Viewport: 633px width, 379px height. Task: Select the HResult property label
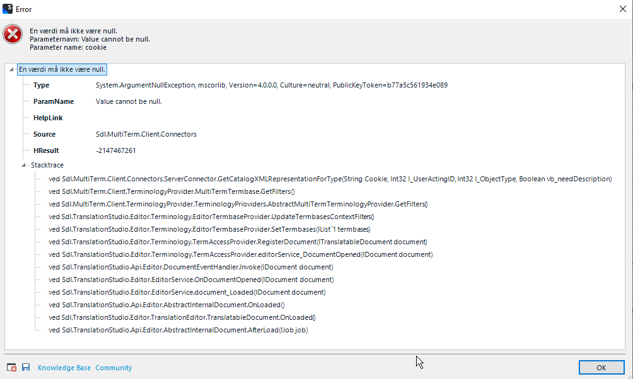pos(46,150)
